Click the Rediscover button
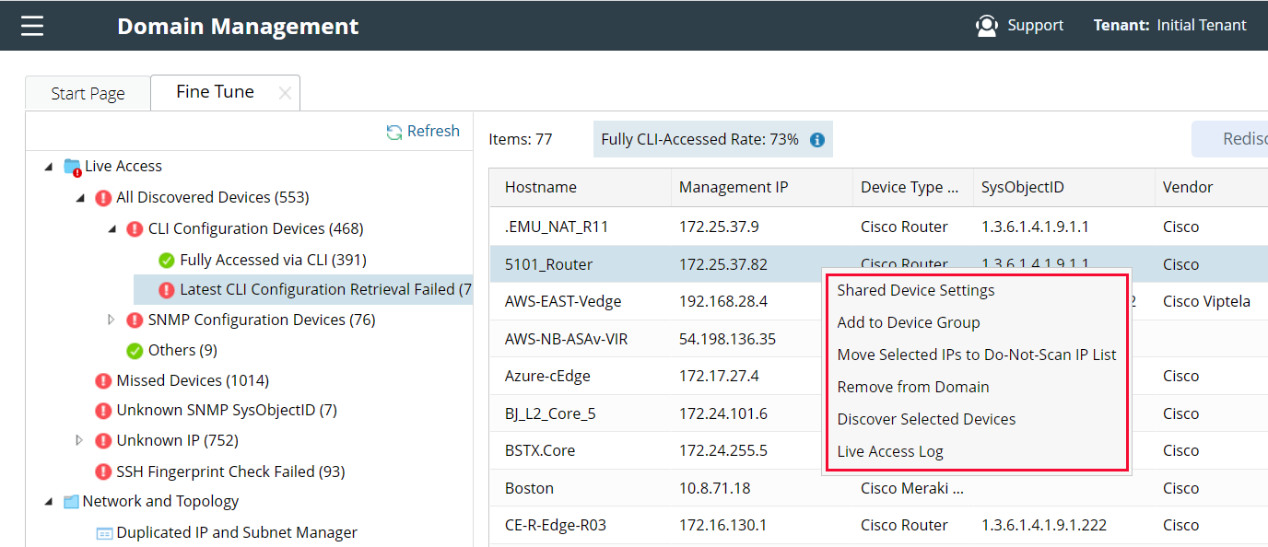This screenshot has height=547, width=1268. point(1242,138)
